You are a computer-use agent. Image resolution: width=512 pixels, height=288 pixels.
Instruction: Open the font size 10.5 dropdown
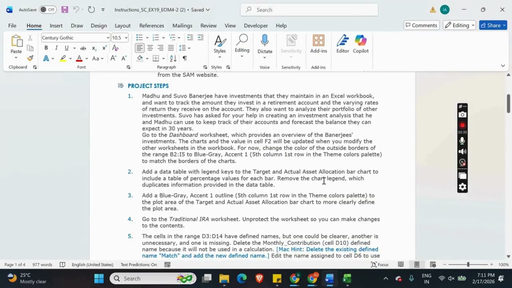pos(126,38)
